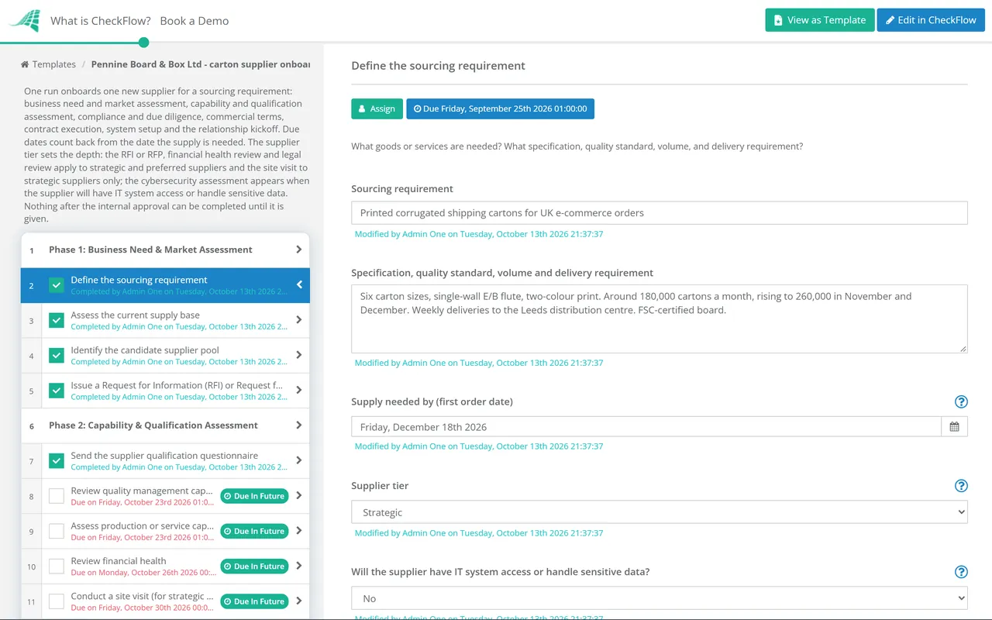Image resolution: width=992 pixels, height=620 pixels.
Task: Click the Specification and delivery requirement textarea
Action: (660, 319)
